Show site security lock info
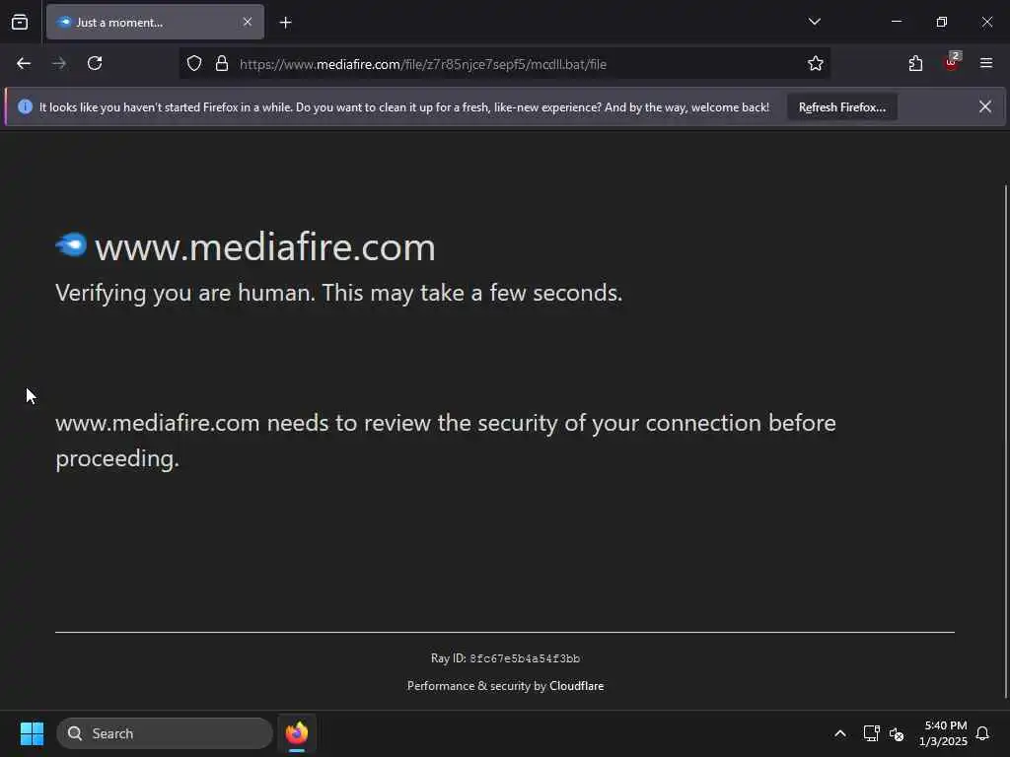Image resolution: width=1010 pixels, height=757 pixels. (222, 64)
